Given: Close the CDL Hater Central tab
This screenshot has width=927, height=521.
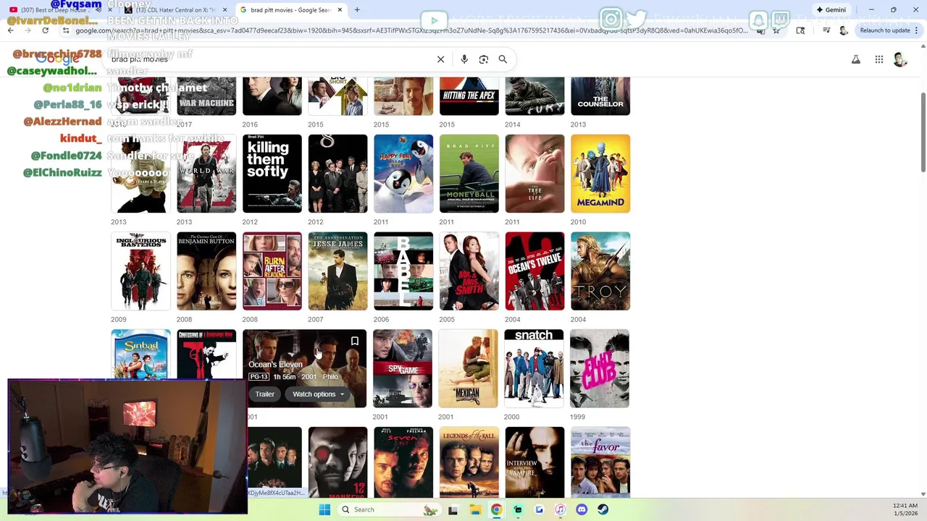Looking at the screenshot, I should (x=225, y=10).
